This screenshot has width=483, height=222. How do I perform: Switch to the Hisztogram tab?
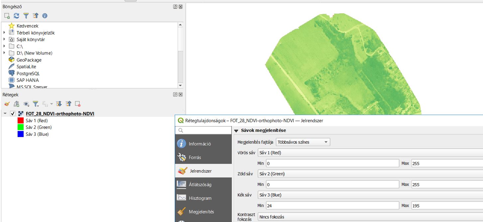click(x=199, y=198)
